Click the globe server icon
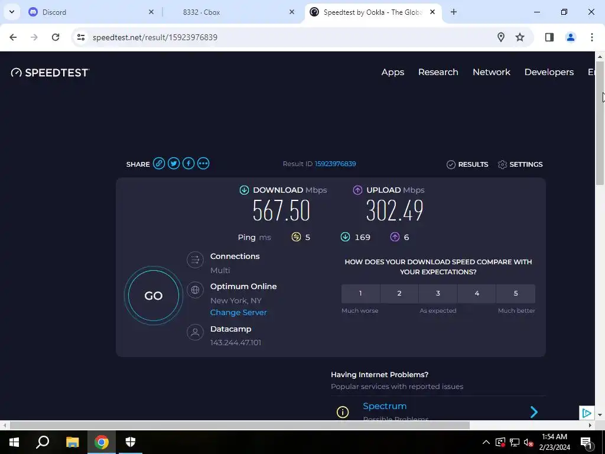This screenshot has height=454, width=605. coord(195,290)
